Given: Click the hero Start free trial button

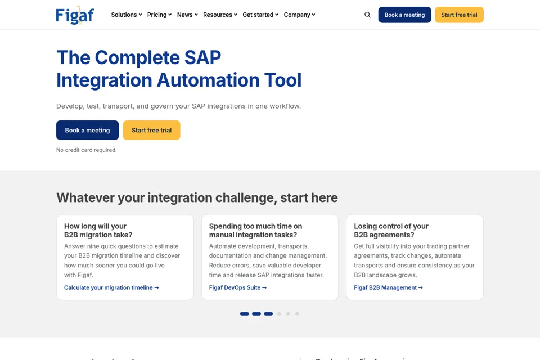Looking at the screenshot, I should click(151, 130).
